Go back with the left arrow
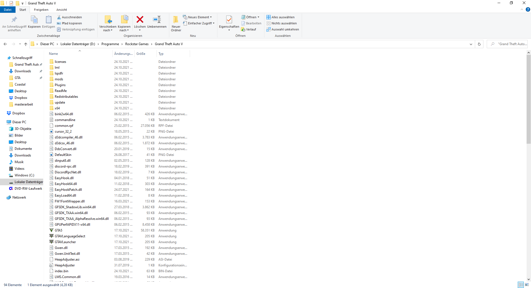531x288 pixels. [x=5, y=44]
